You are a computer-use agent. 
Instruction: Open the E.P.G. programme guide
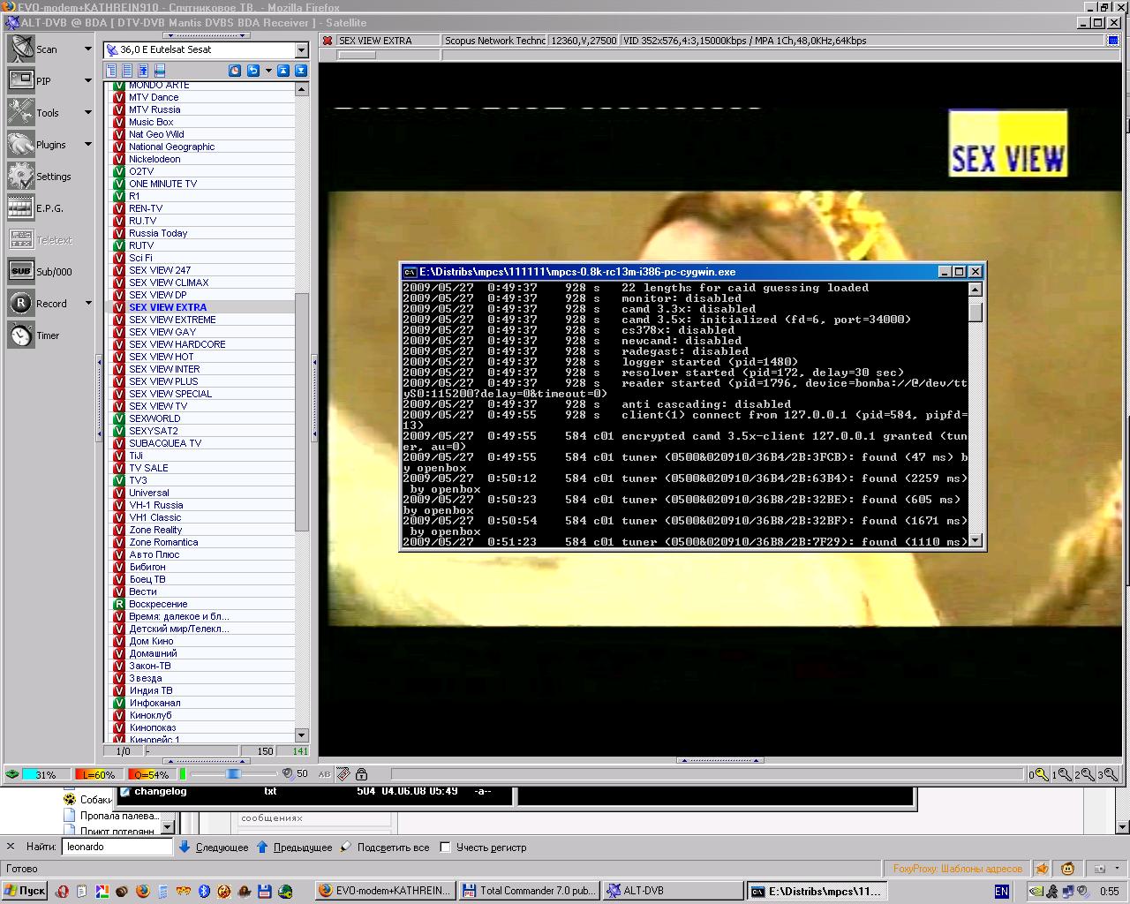[x=21, y=207]
